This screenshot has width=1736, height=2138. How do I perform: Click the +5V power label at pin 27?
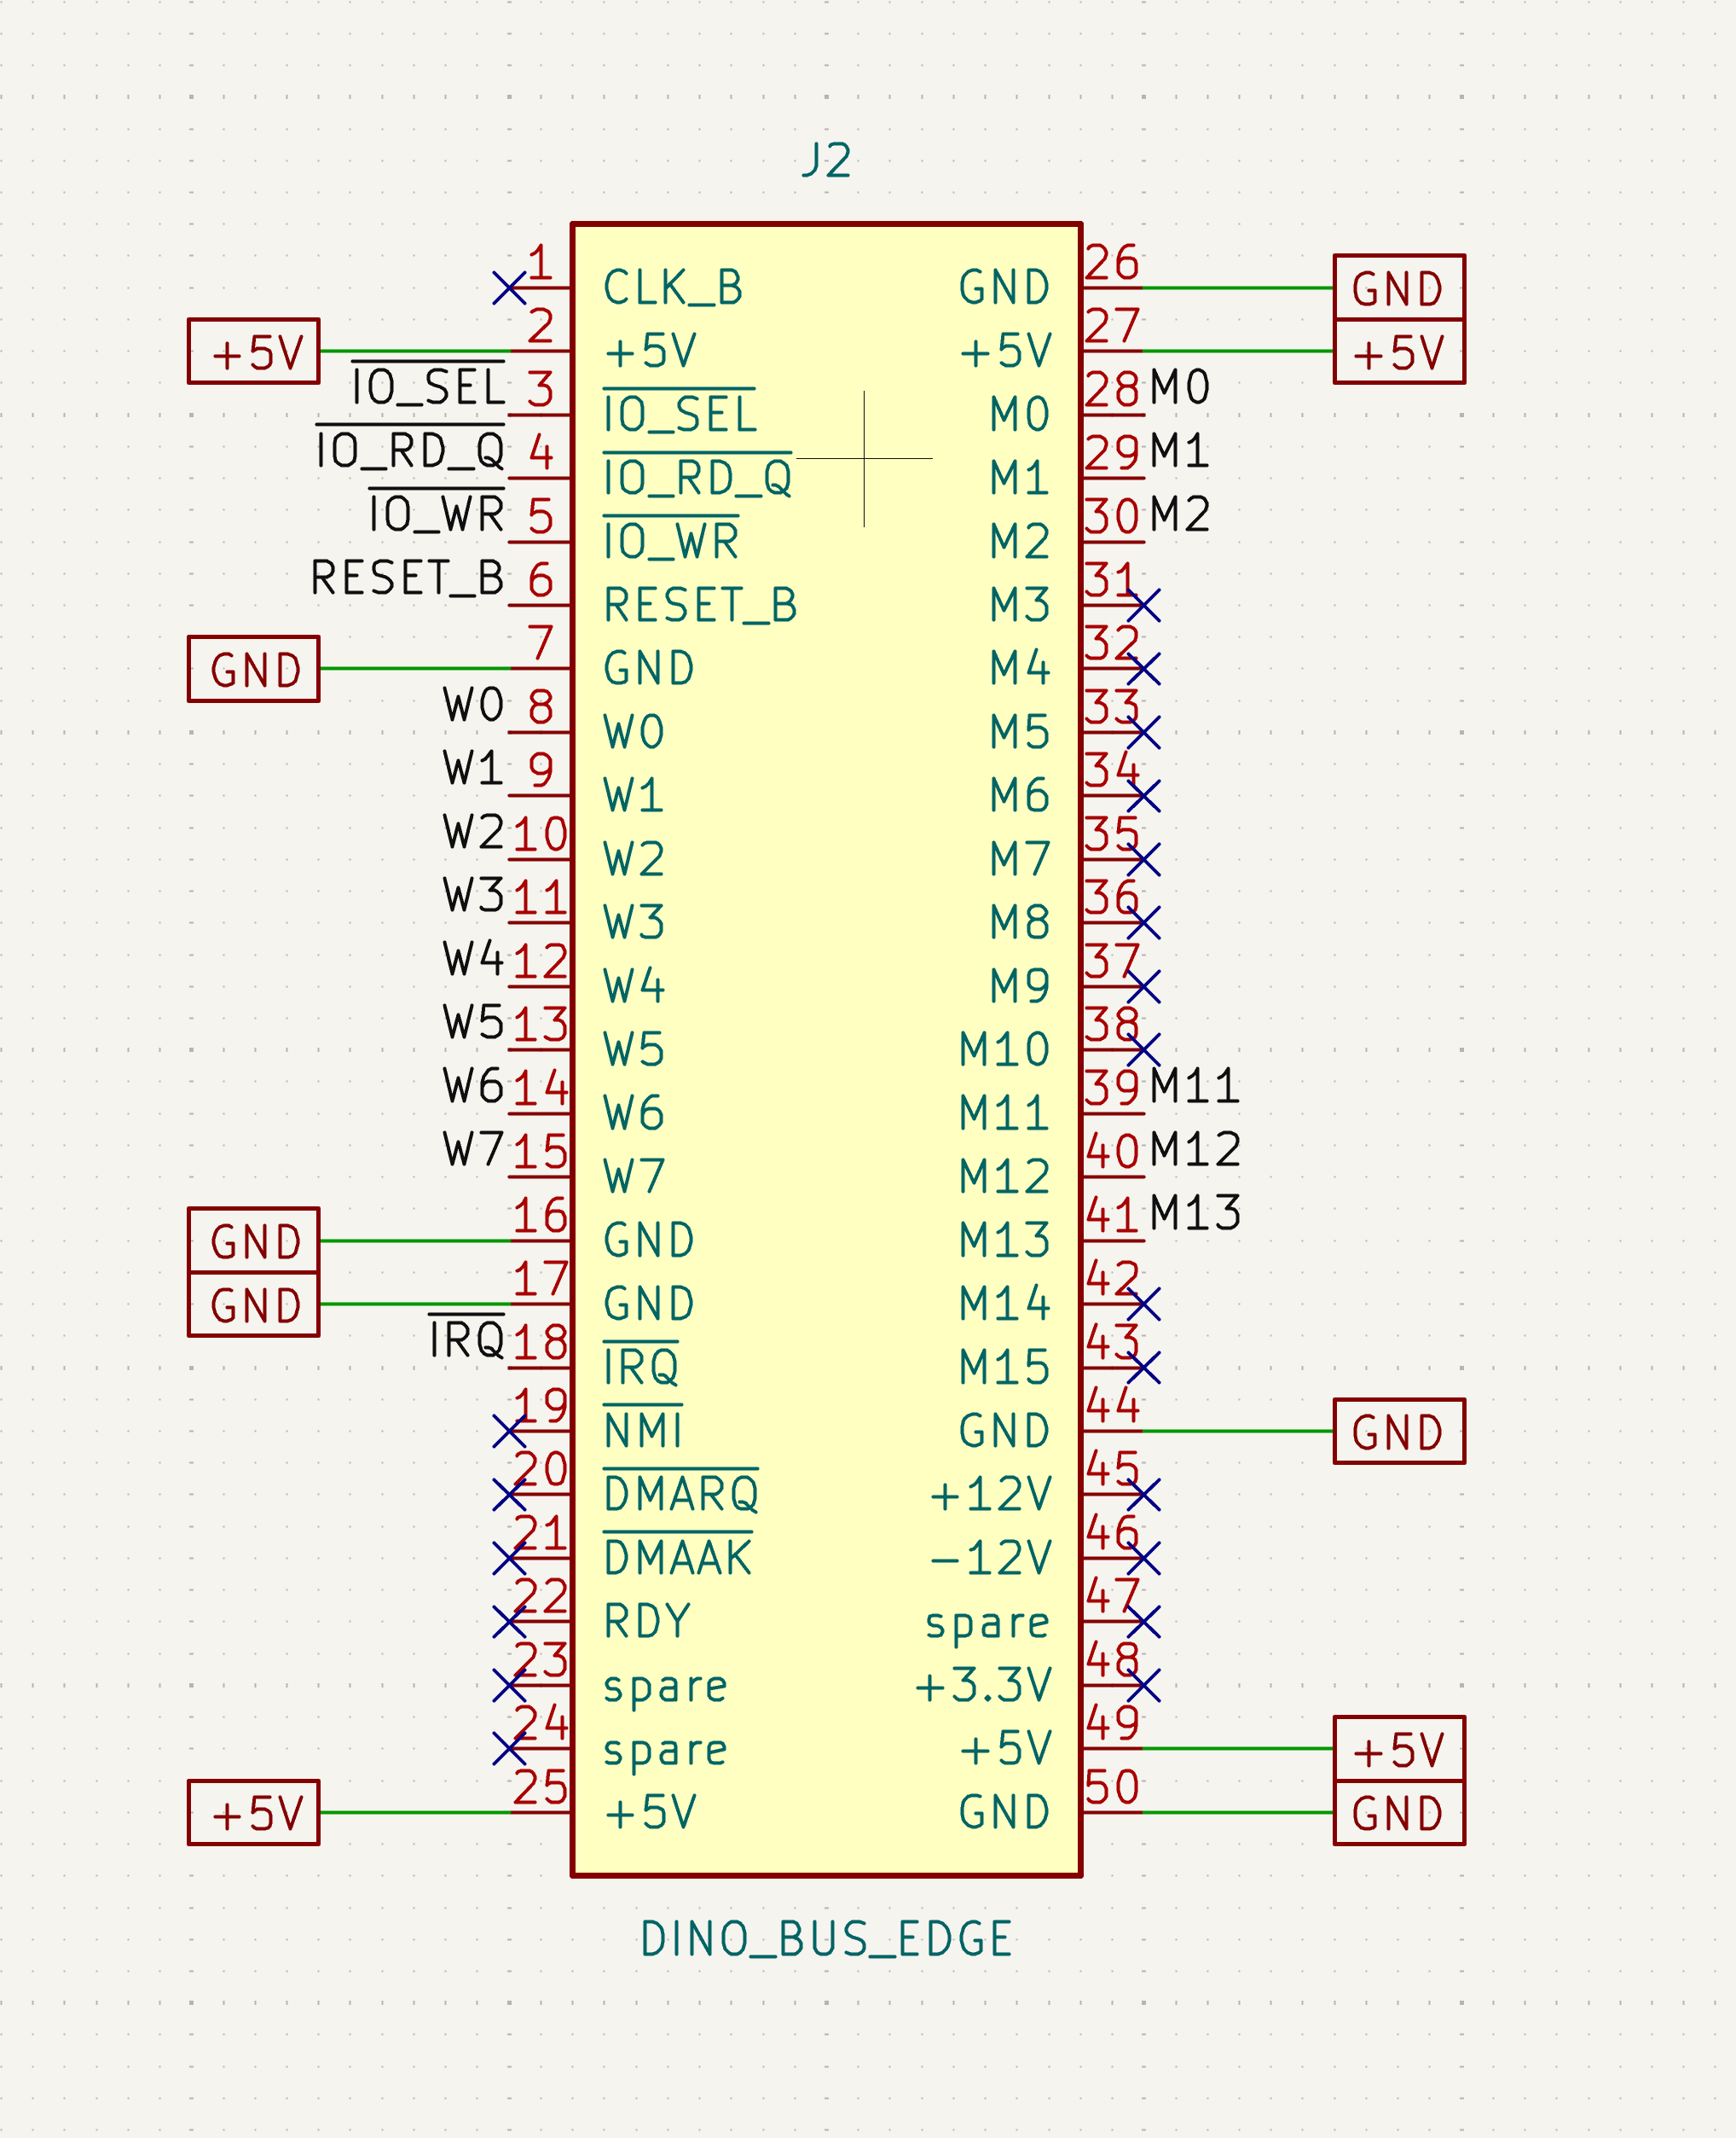1399,352
